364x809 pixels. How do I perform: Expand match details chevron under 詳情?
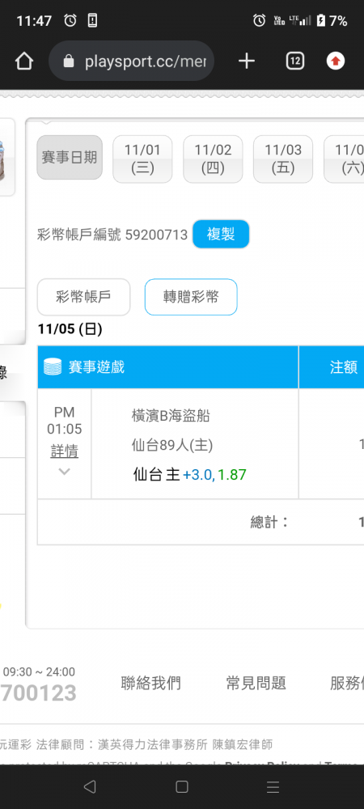pyautogui.click(x=65, y=471)
